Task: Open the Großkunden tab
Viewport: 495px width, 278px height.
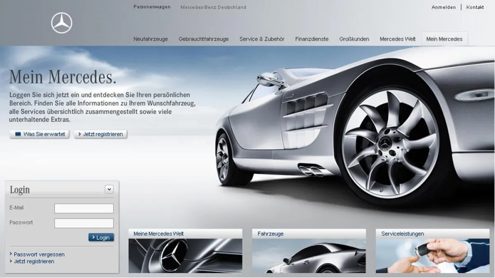Action: pyautogui.click(x=354, y=39)
